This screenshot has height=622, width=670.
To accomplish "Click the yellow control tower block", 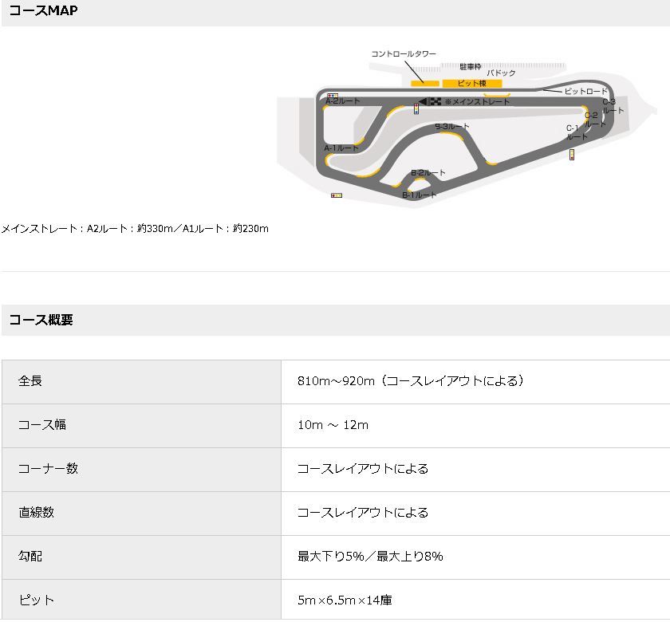I will 424,83.
